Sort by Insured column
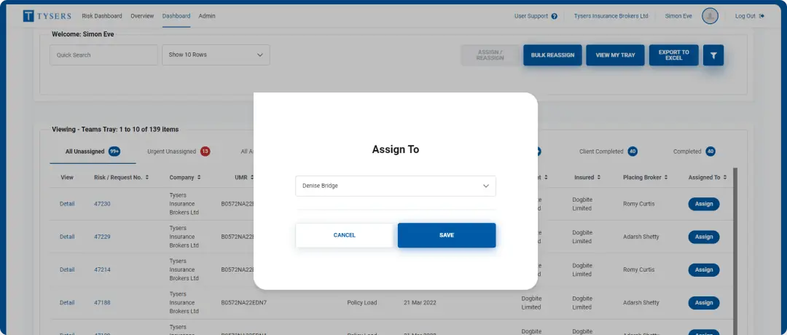This screenshot has width=787, height=335. point(587,178)
